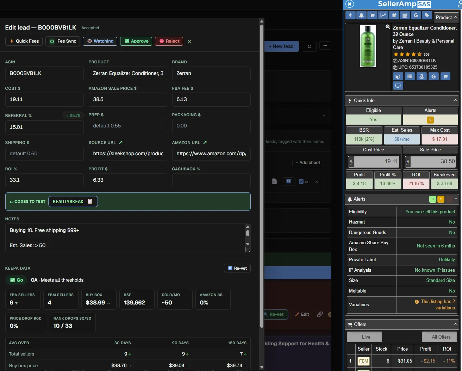Click the Amazon Sale Price input field

pyautogui.click(x=128, y=100)
